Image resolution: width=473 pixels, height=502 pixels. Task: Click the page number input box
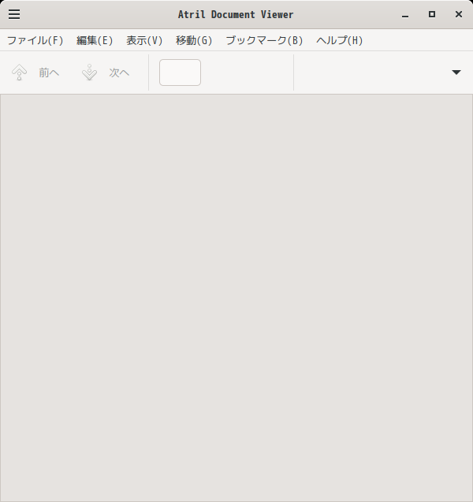180,73
